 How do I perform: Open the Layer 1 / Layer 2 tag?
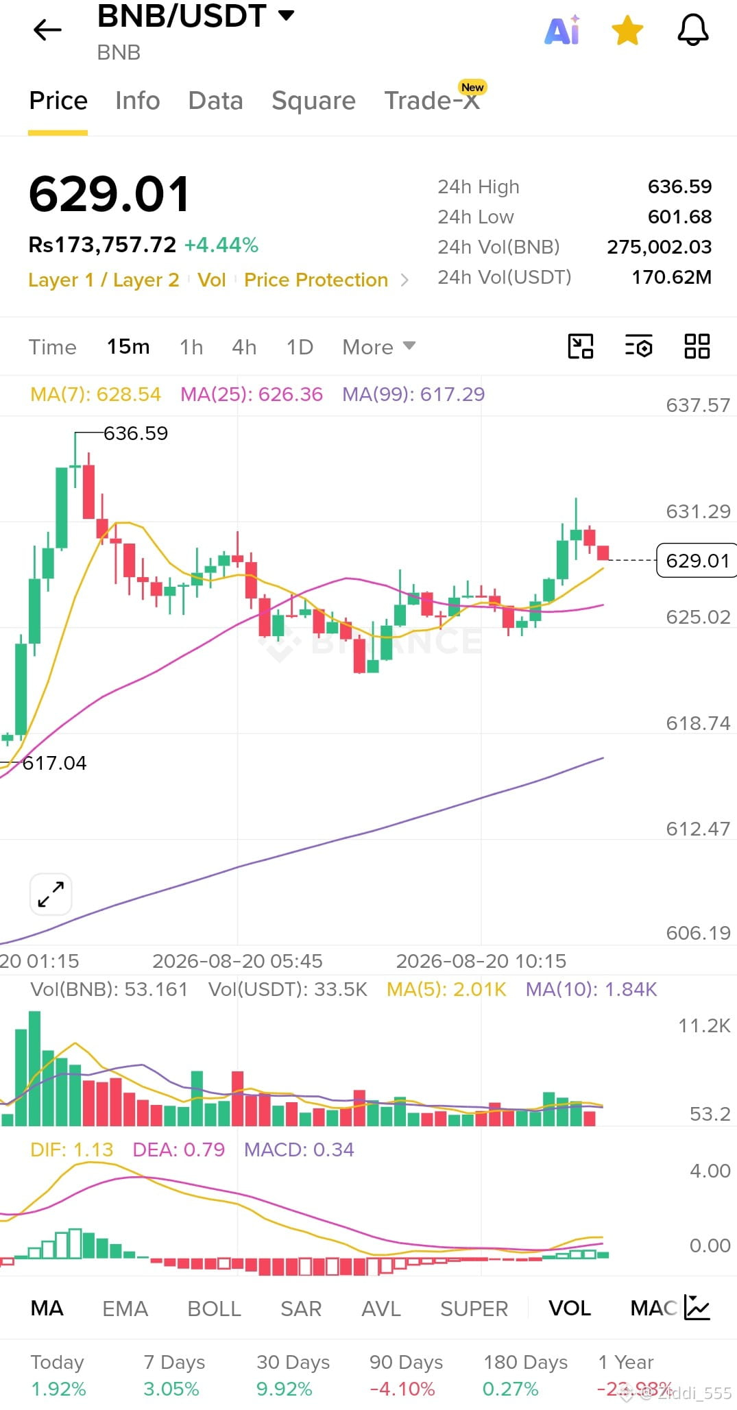coord(104,280)
